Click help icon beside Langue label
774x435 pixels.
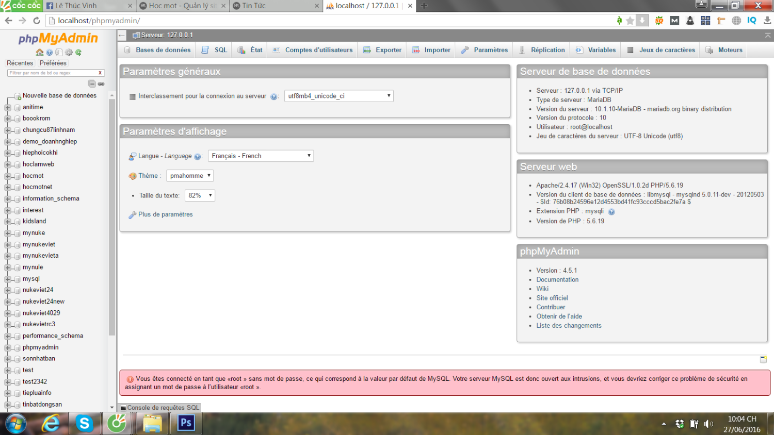click(x=198, y=157)
